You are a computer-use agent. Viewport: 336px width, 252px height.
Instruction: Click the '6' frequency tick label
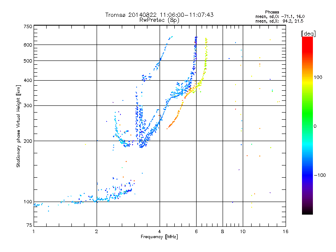[x=196, y=231]
